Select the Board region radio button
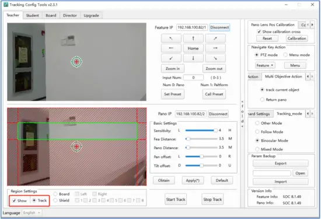The width and height of the screenshot is (321, 219). [x=55, y=194]
